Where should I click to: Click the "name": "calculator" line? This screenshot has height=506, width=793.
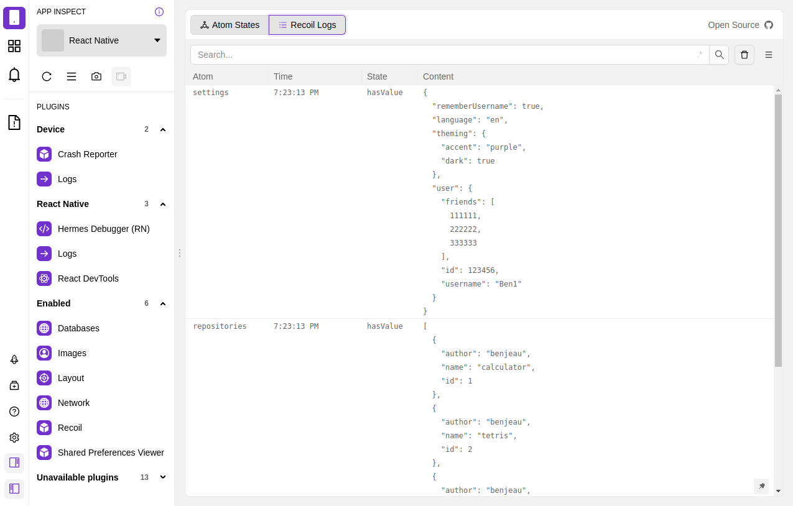click(488, 367)
